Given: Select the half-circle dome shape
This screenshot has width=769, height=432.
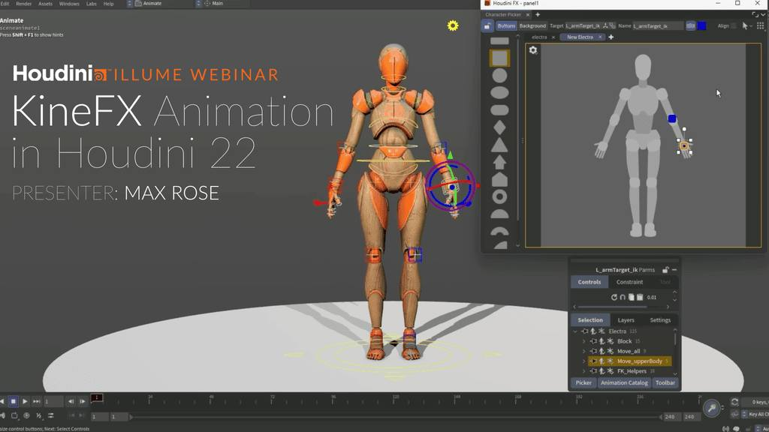Looking at the screenshot, I should [x=499, y=214].
